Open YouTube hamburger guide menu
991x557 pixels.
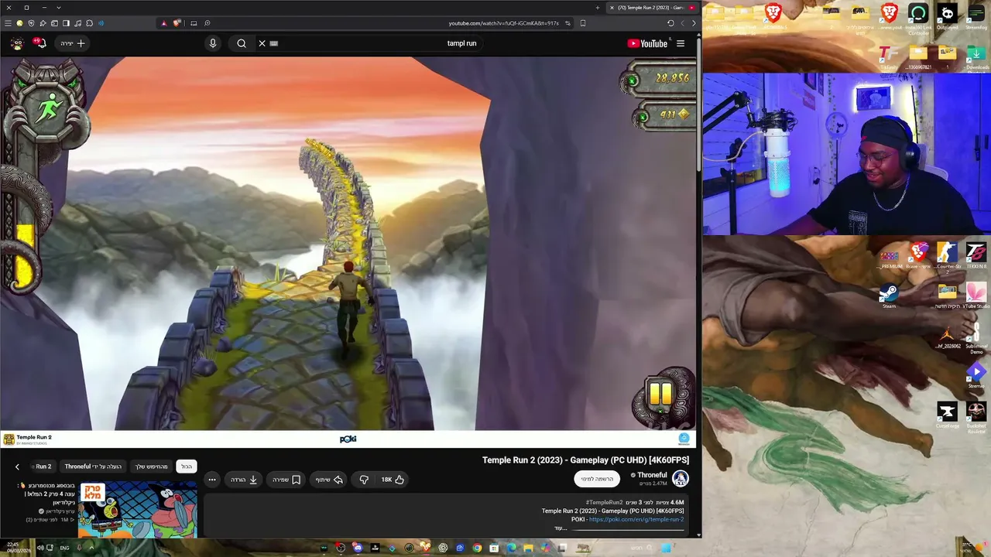coord(681,43)
